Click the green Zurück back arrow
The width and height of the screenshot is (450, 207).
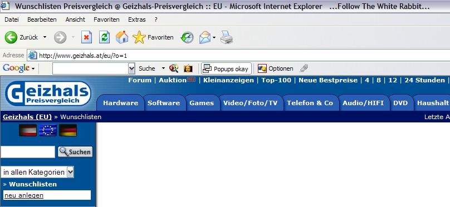(11, 37)
